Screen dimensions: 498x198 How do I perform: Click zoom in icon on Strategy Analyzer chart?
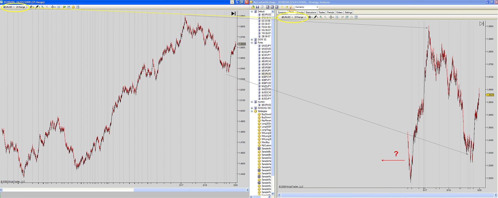coord(321,17)
